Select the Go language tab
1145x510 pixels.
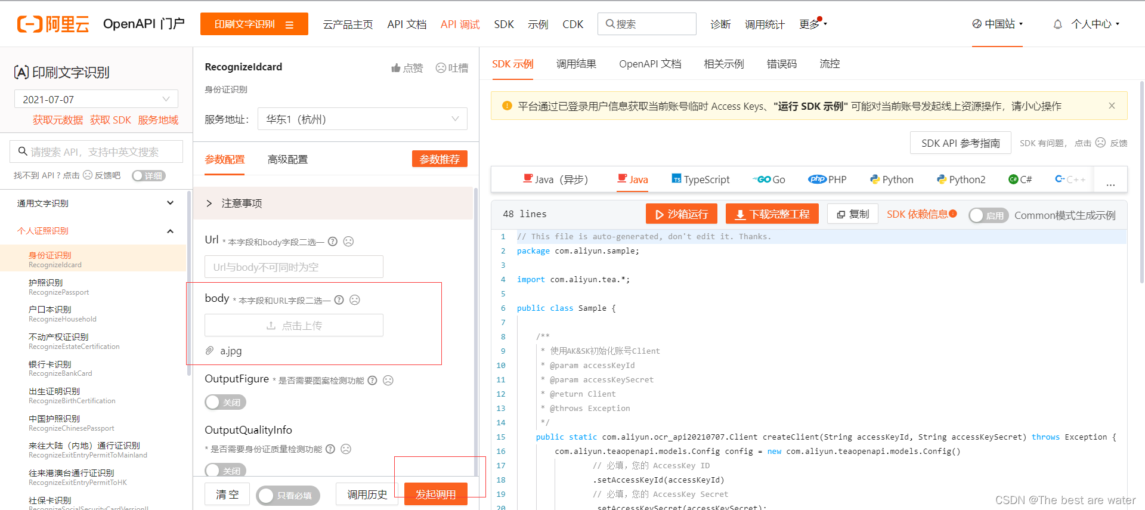(x=769, y=180)
